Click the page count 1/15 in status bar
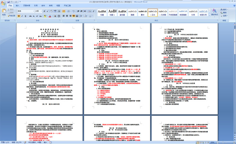 click(5, 142)
